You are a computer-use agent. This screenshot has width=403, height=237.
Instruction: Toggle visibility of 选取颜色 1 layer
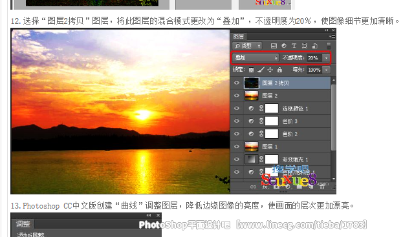pyautogui.click(x=237, y=108)
